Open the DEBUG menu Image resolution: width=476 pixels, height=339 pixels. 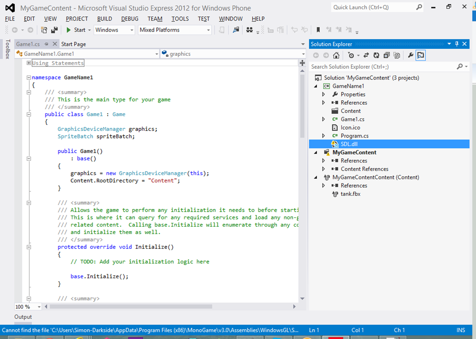tap(130, 19)
